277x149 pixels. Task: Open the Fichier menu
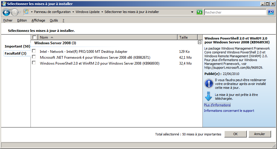(8, 20)
